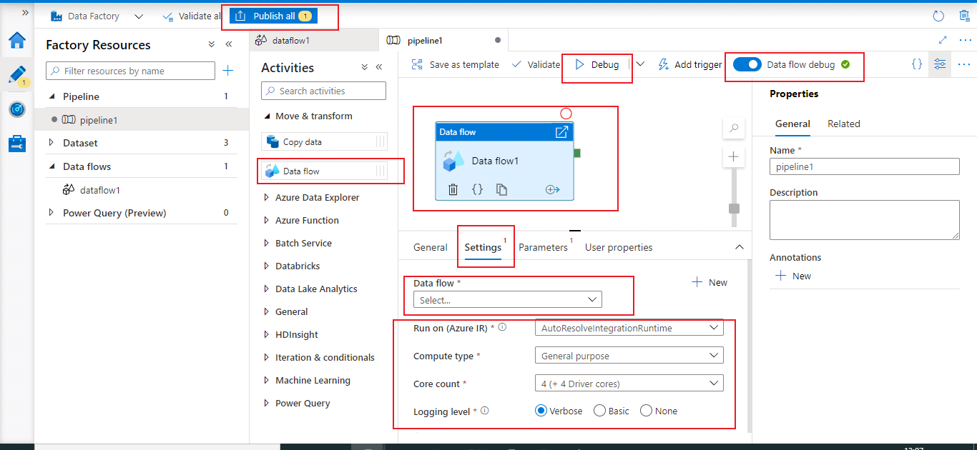Select Verbose logging level
The height and width of the screenshot is (450, 977).
(x=542, y=411)
